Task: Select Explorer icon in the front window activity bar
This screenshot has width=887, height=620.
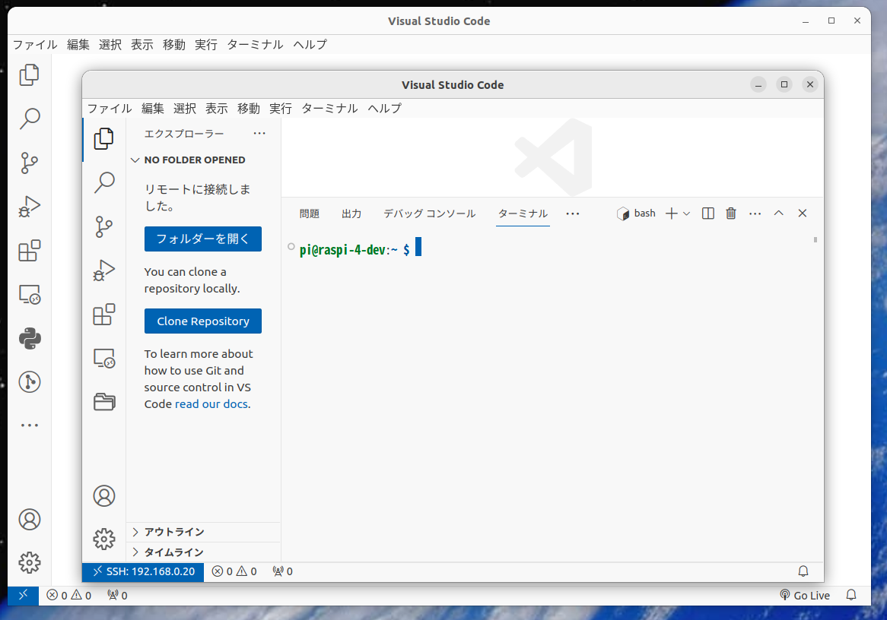Action: (104, 139)
